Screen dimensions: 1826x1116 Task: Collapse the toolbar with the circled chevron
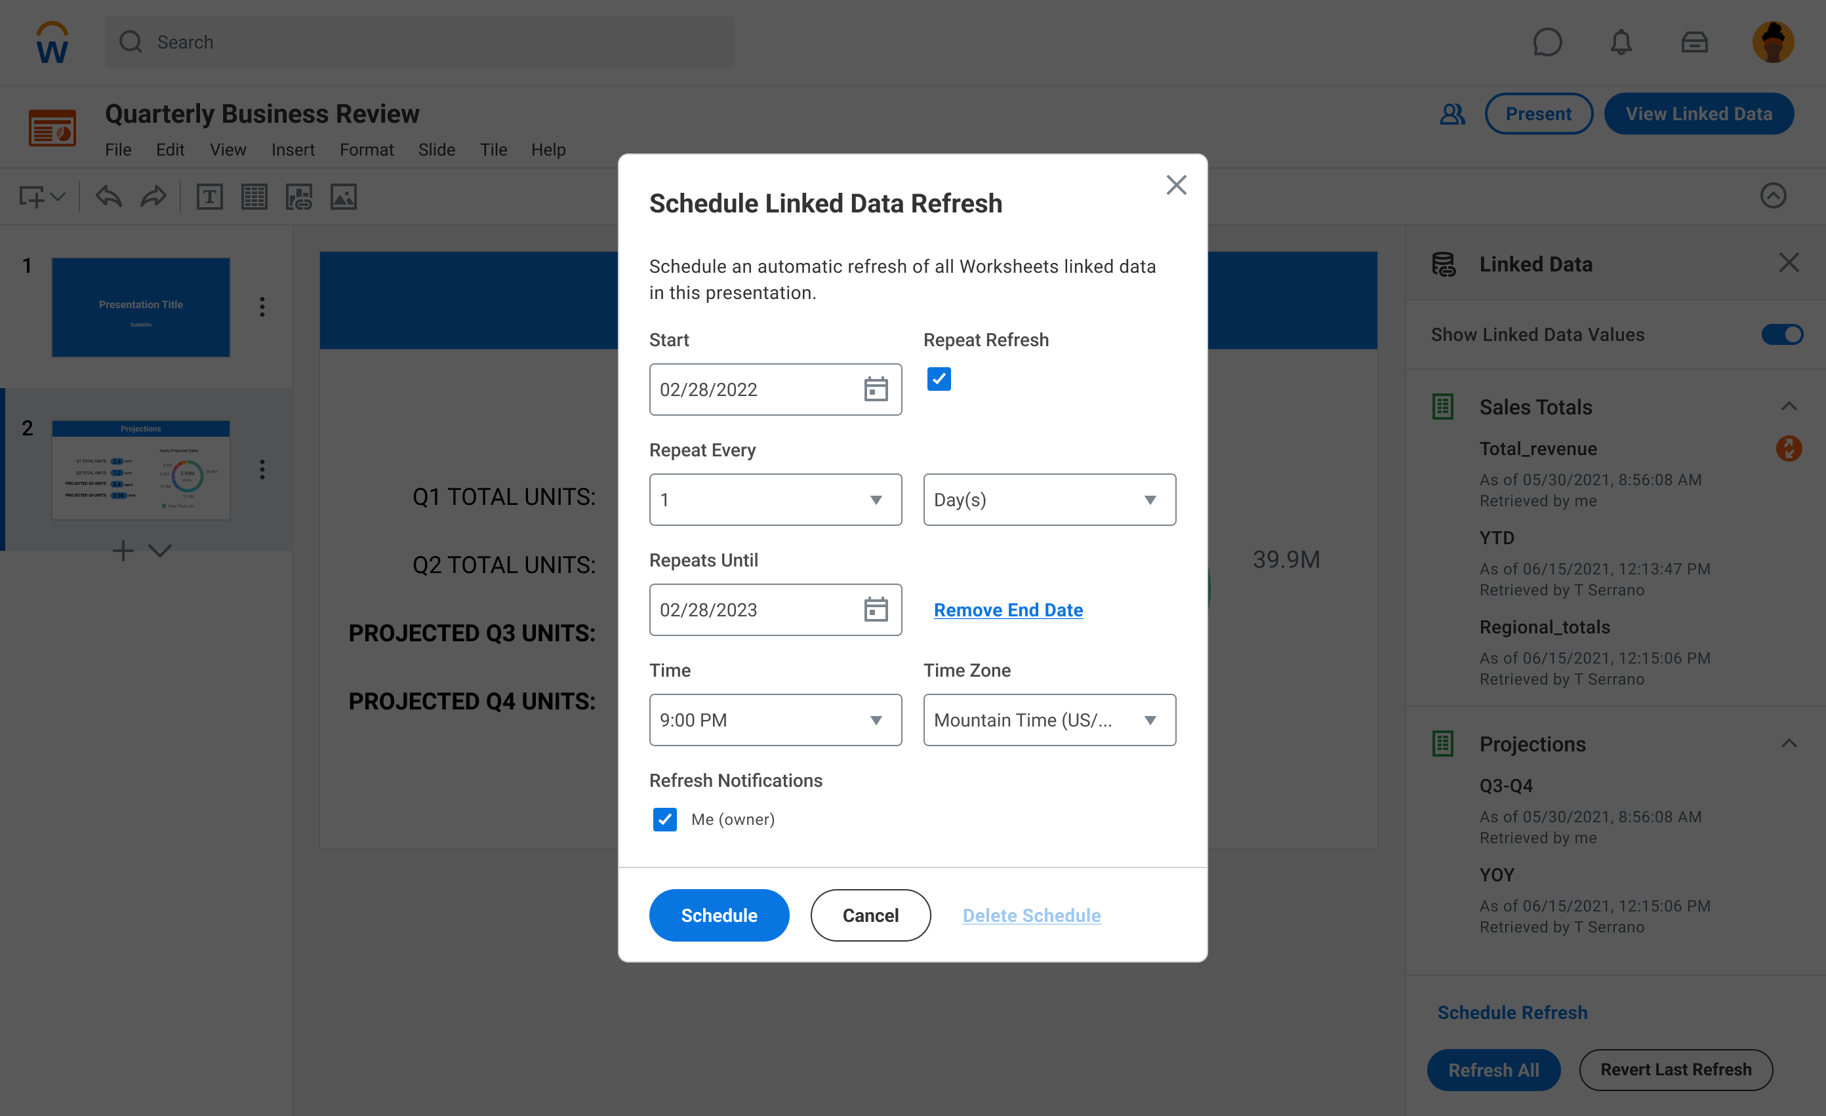point(1773,195)
